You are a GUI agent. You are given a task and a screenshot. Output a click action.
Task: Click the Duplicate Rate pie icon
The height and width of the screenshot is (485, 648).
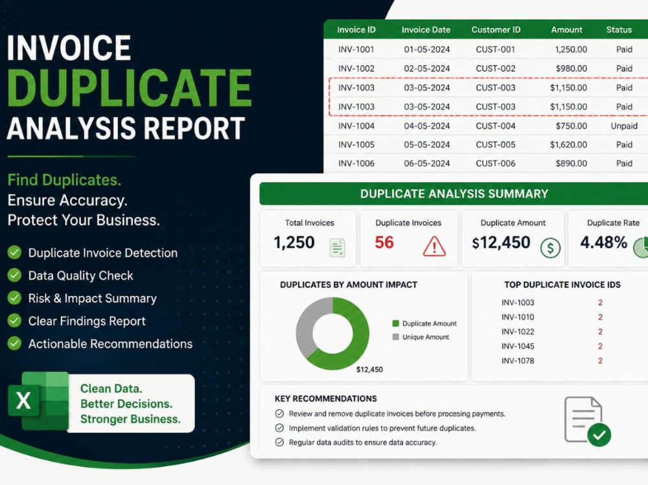tap(641, 247)
